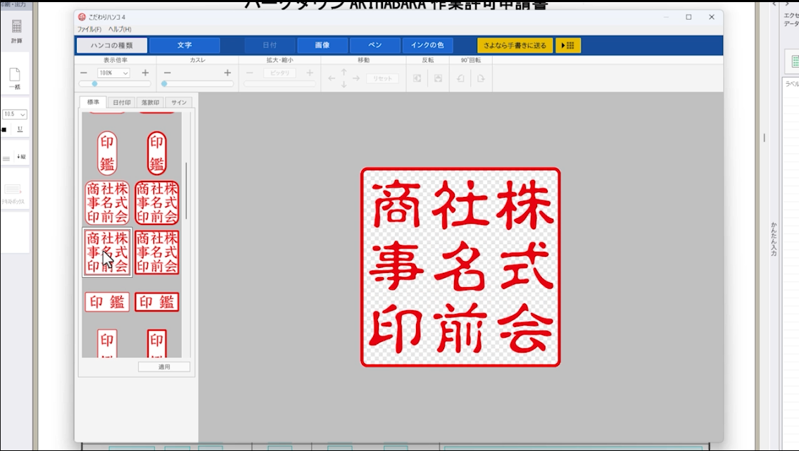Click the zoom-out minus under 表示倍率

(84, 73)
